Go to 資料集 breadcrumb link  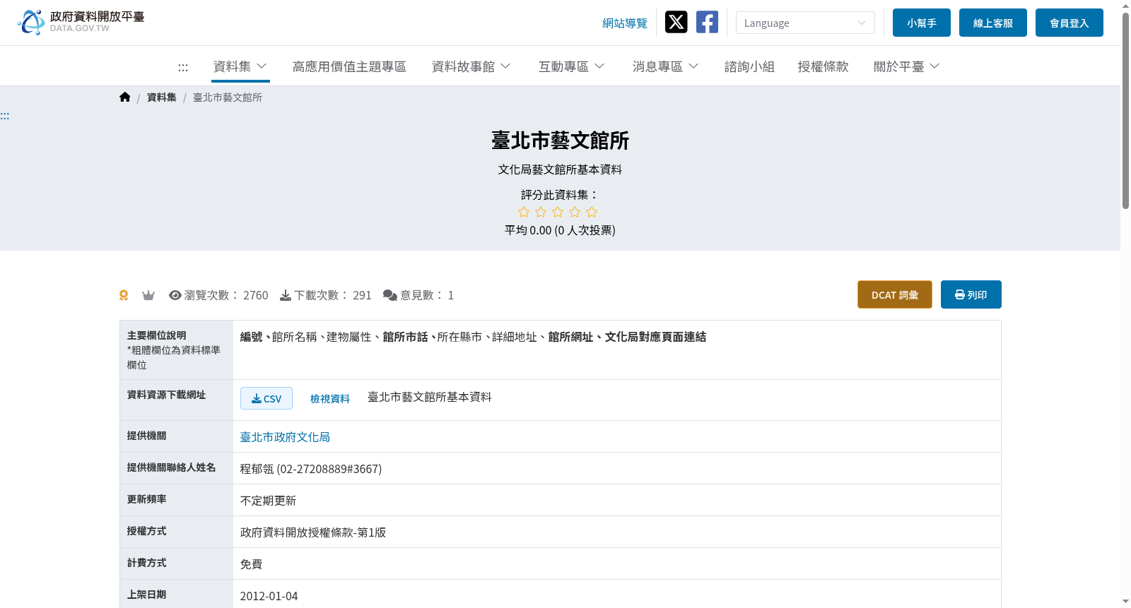162,97
